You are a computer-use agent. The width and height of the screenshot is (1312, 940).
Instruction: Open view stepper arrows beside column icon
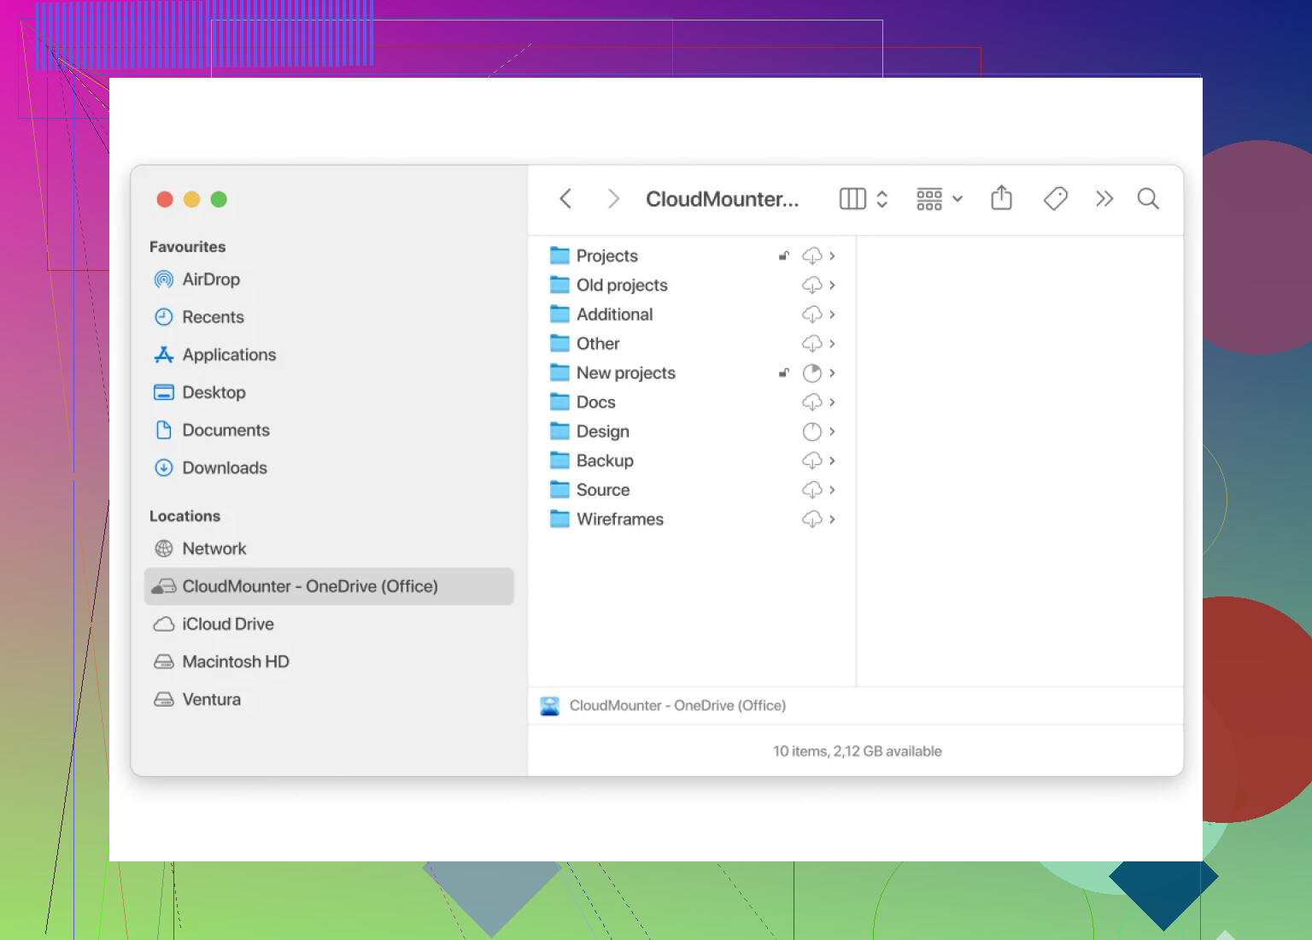pyautogui.click(x=882, y=199)
